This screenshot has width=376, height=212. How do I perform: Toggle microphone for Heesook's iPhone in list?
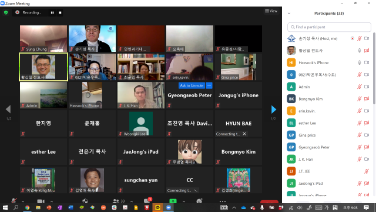pos(359,62)
